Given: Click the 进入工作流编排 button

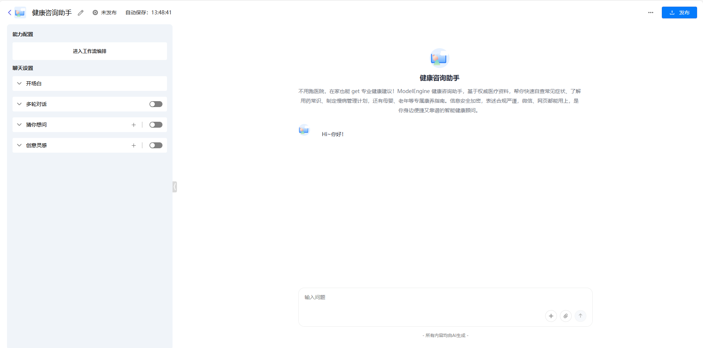Looking at the screenshot, I should tap(89, 51).
